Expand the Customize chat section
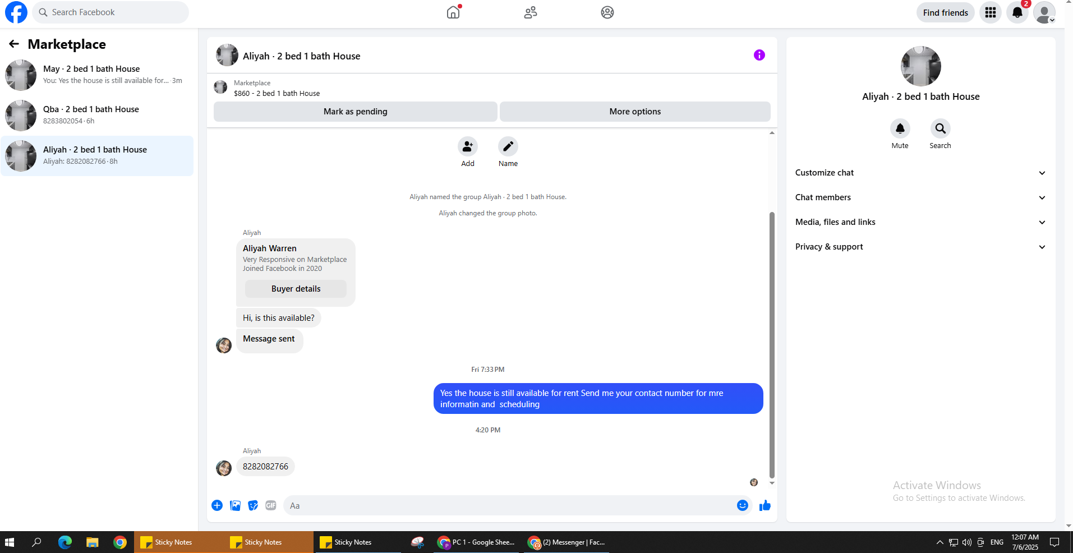 (x=921, y=173)
